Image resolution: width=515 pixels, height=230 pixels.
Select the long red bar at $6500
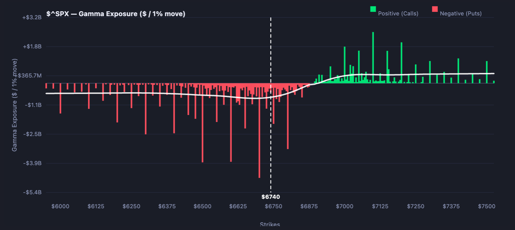(x=202, y=123)
